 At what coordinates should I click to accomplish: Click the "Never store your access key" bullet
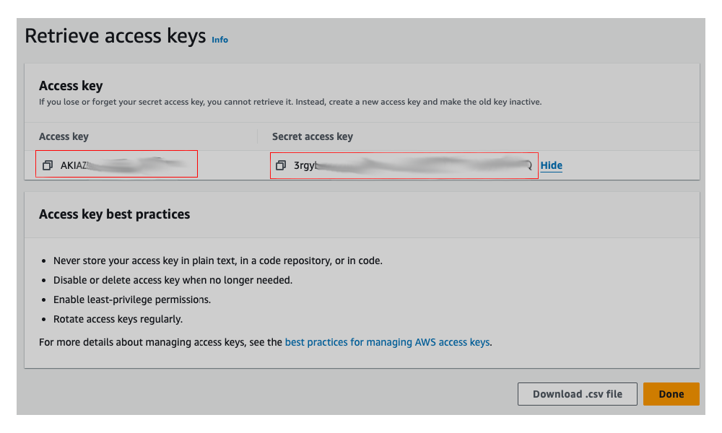[218, 261]
